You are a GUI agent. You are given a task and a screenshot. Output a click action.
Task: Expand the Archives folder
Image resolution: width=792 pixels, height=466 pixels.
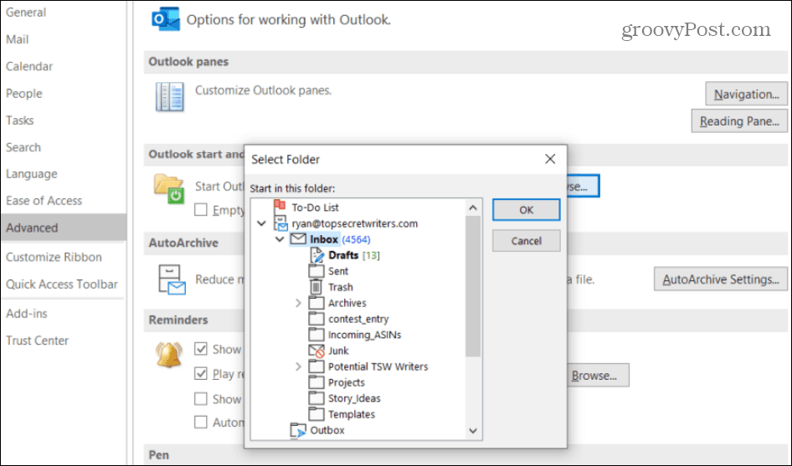pyautogui.click(x=298, y=303)
